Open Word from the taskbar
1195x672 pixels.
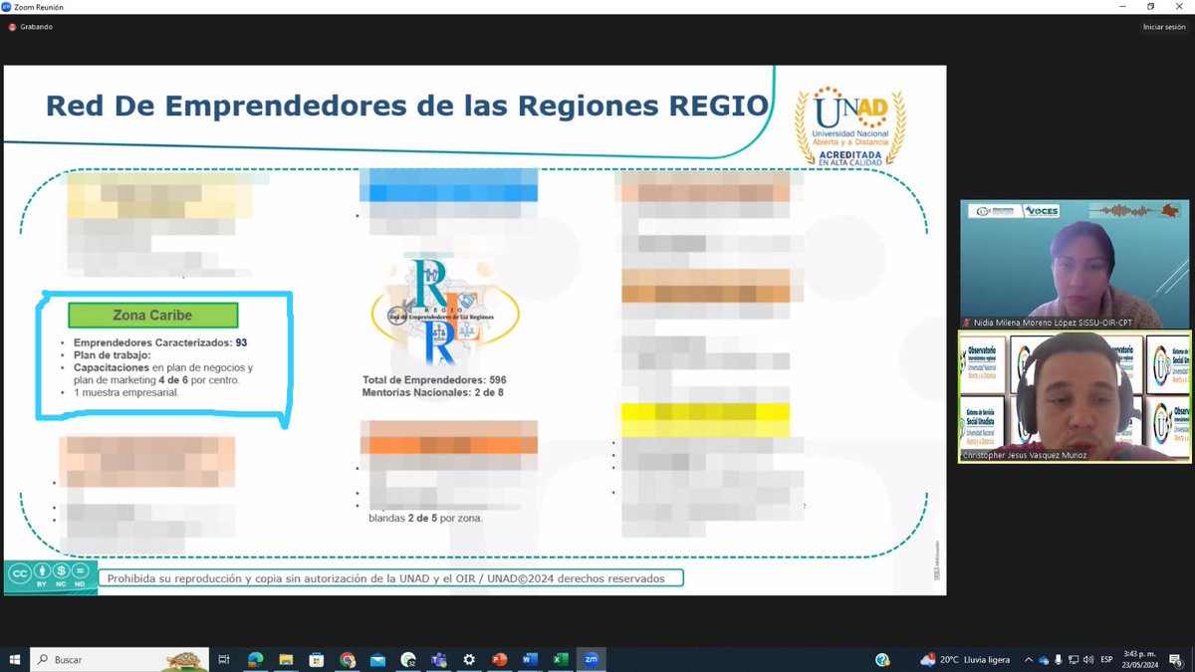pos(530,659)
